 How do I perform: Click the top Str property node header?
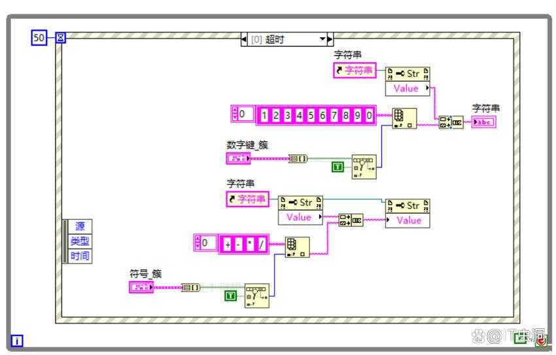(x=408, y=74)
